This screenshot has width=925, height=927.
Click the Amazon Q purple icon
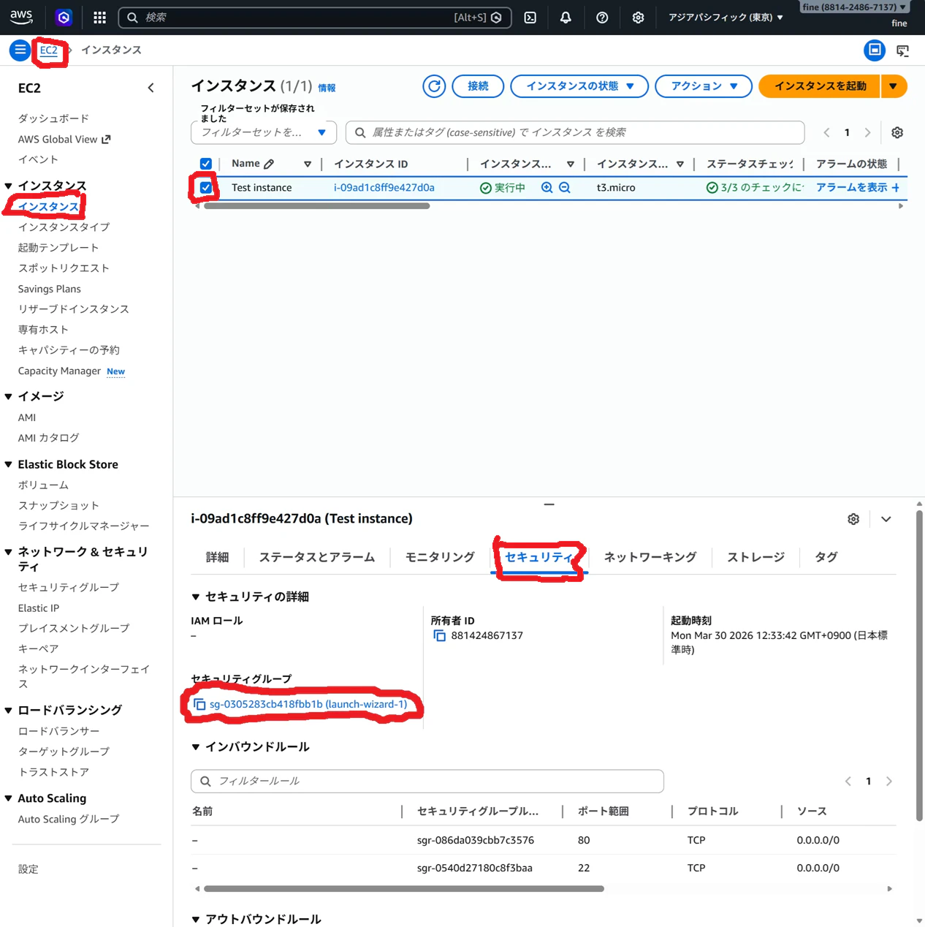click(x=64, y=18)
